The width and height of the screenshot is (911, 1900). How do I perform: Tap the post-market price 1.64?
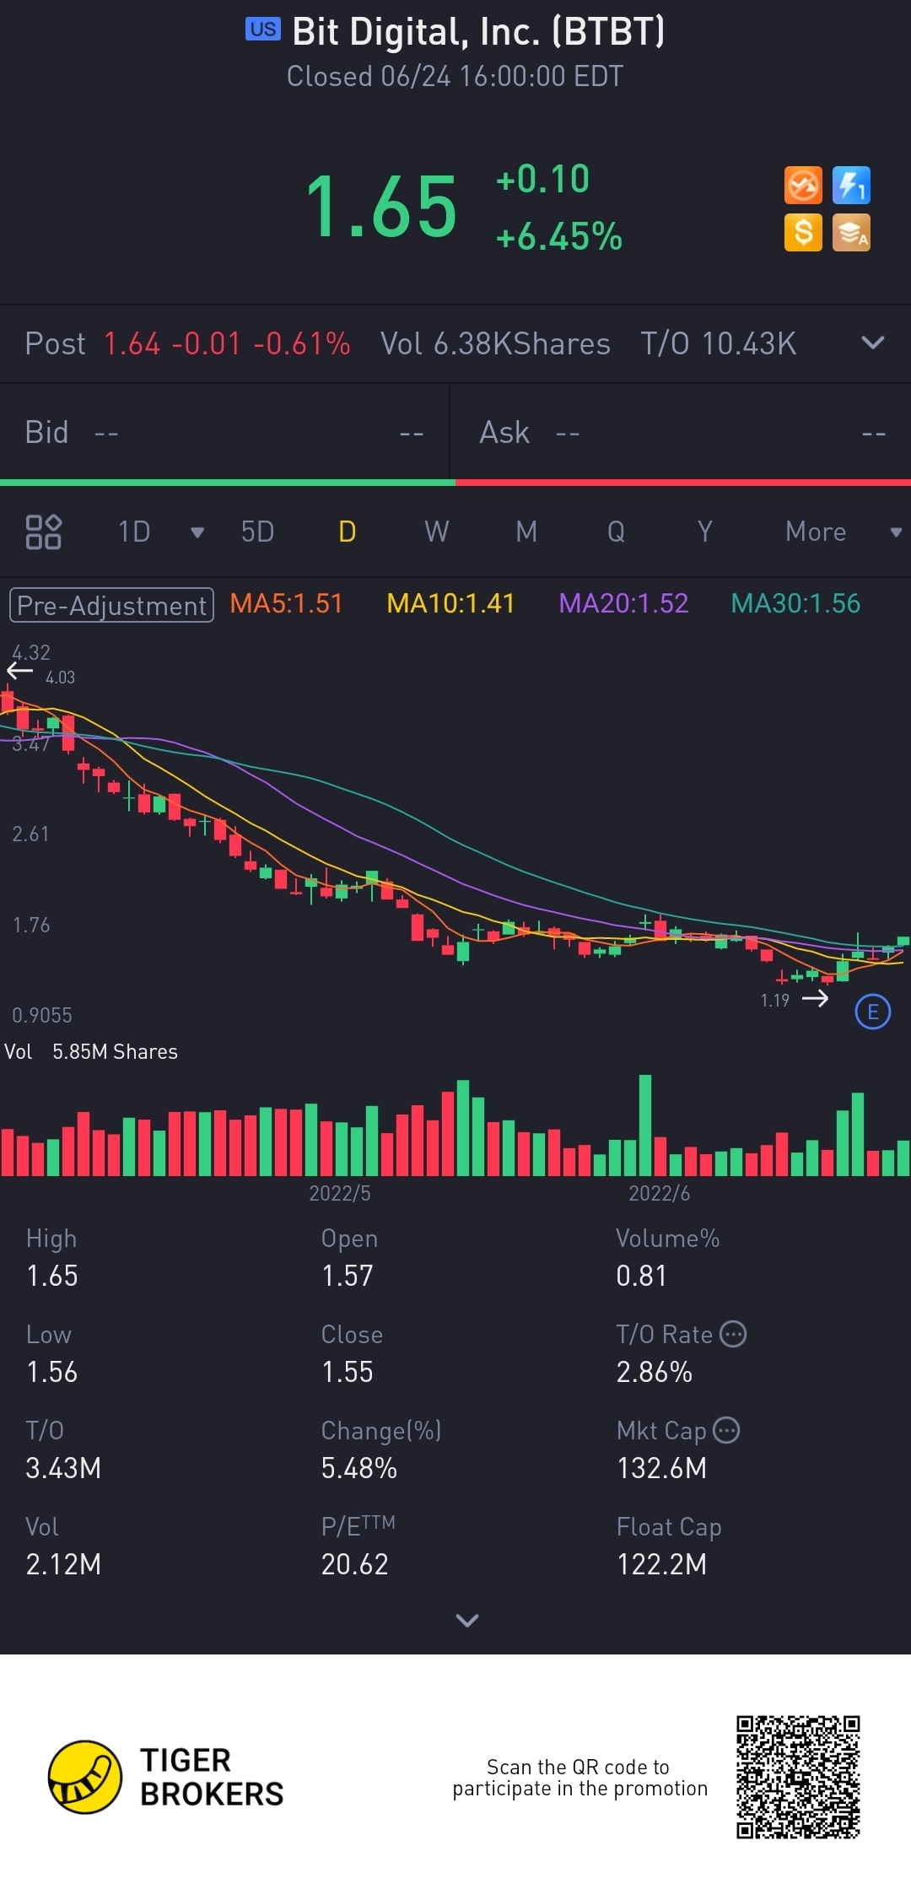click(132, 343)
